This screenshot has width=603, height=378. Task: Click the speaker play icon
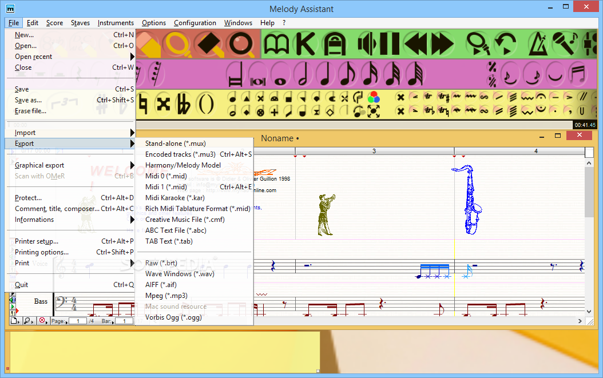pyautogui.click(x=366, y=44)
